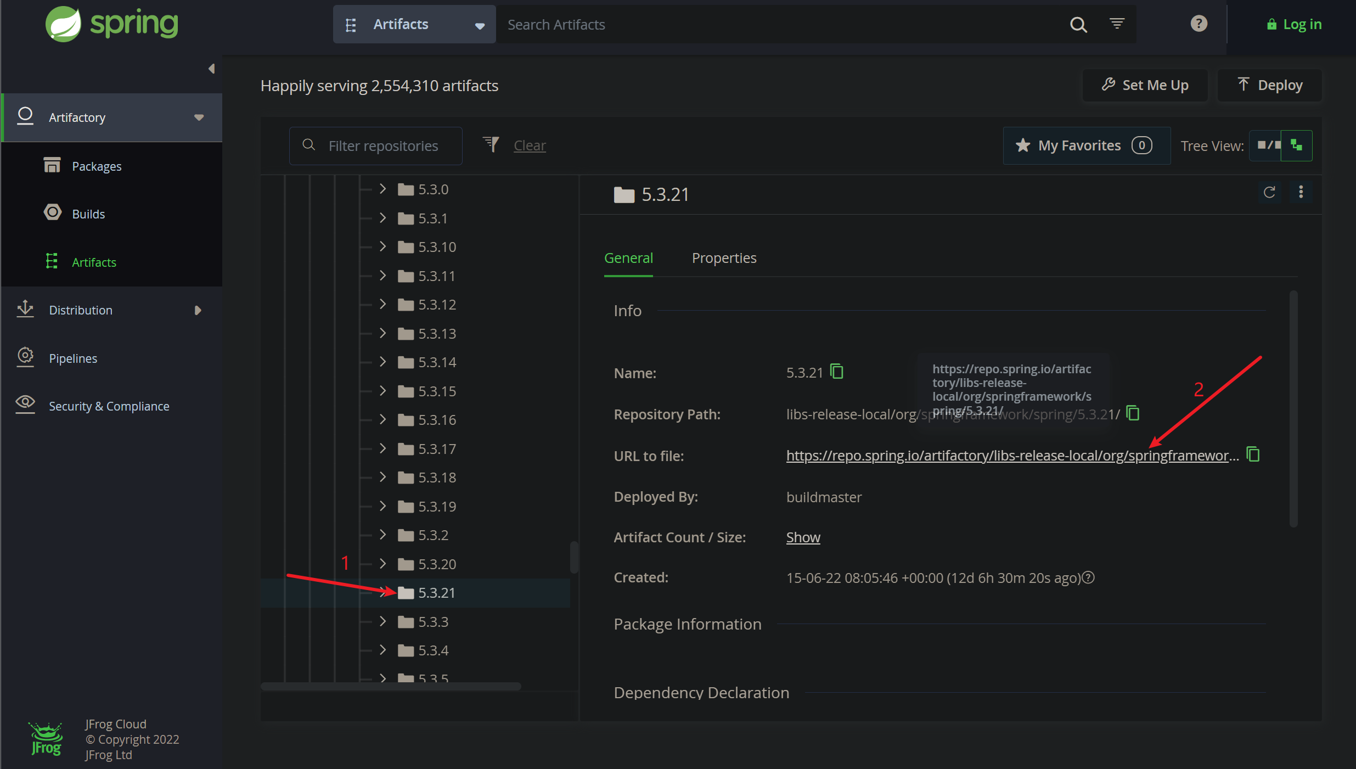
Task: Expand the 5.3.0 folder
Action: tap(383, 189)
